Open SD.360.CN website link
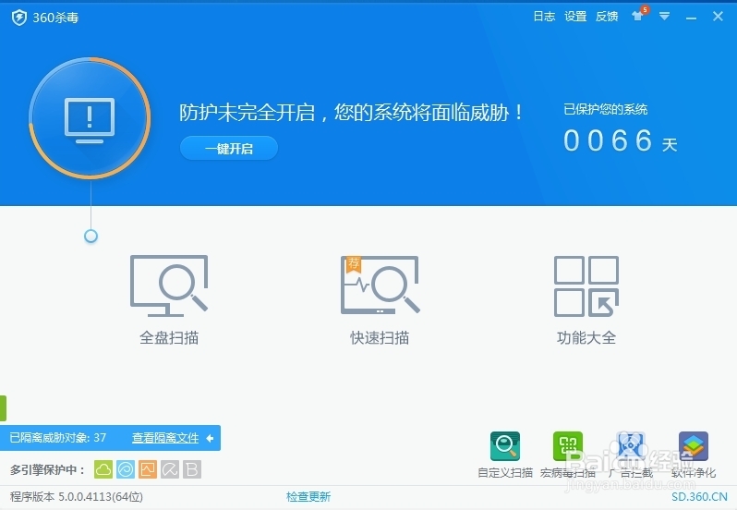 [699, 497]
